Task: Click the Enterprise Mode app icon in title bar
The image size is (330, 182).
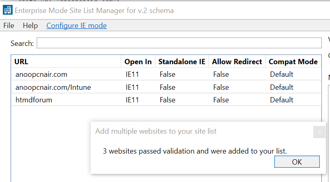Action: [8, 10]
